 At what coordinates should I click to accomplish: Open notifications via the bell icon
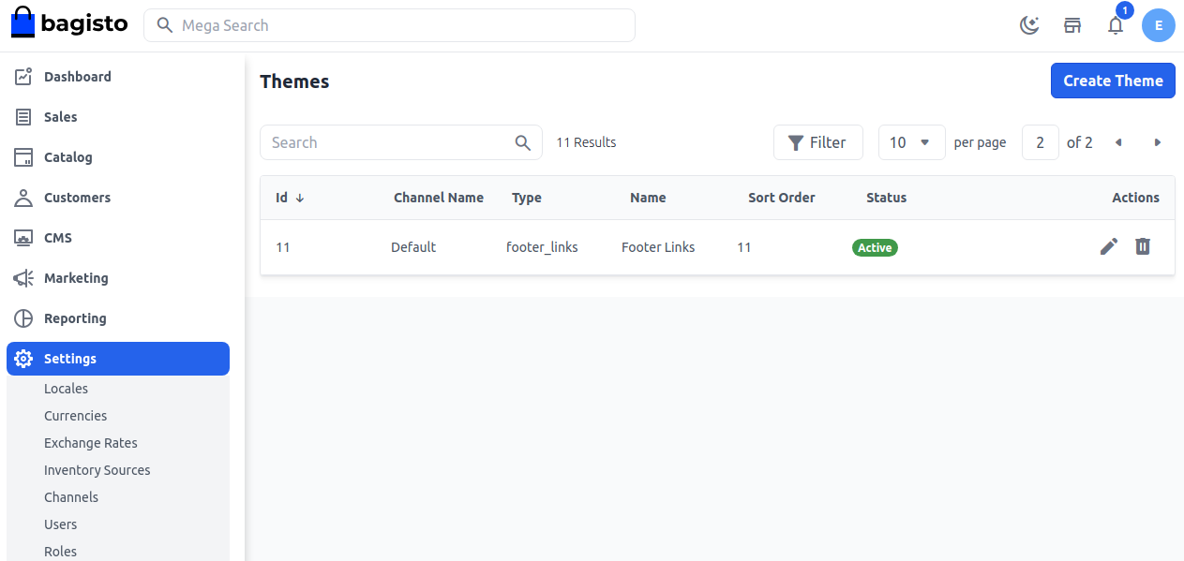click(x=1115, y=25)
